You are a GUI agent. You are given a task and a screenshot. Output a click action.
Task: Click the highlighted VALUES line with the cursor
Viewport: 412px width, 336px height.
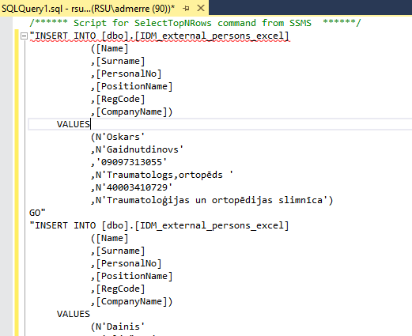pyautogui.click(x=220, y=124)
